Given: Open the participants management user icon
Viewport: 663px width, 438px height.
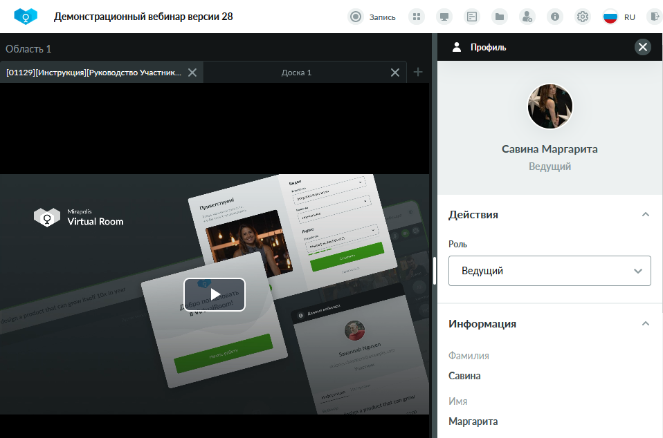Looking at the screenshot, I should click(x=527, y=17).
